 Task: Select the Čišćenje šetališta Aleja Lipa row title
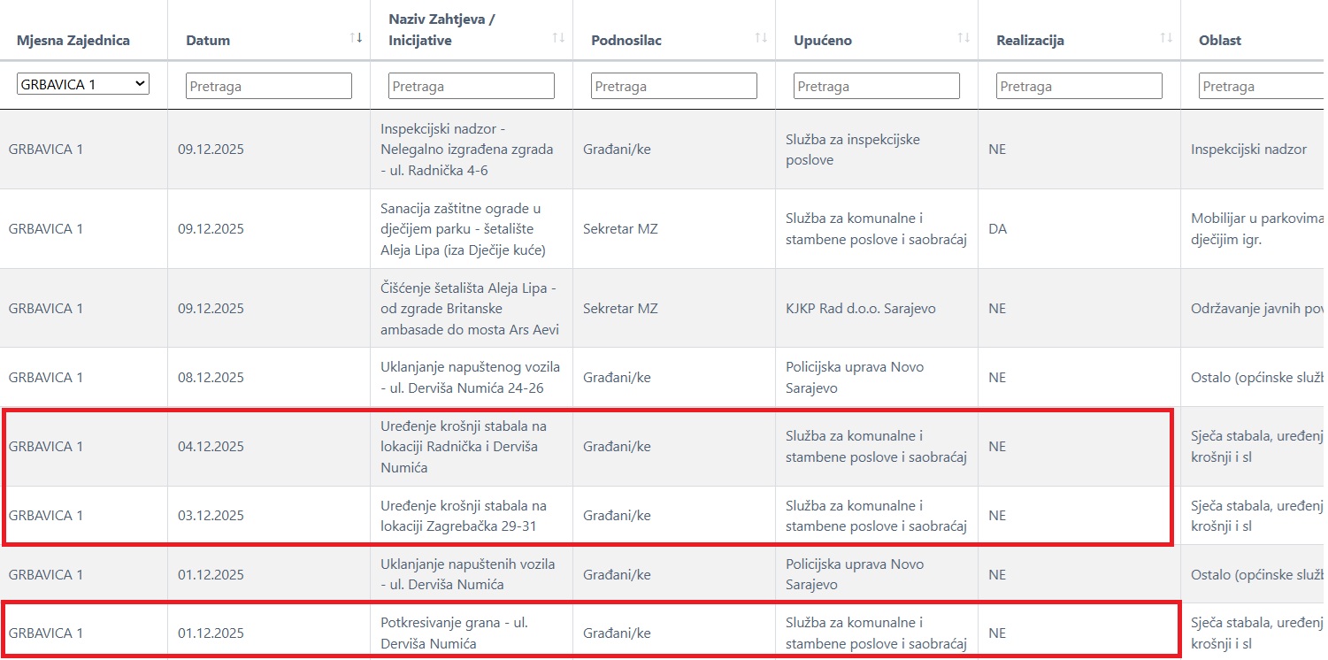click(x=466, y=309)
